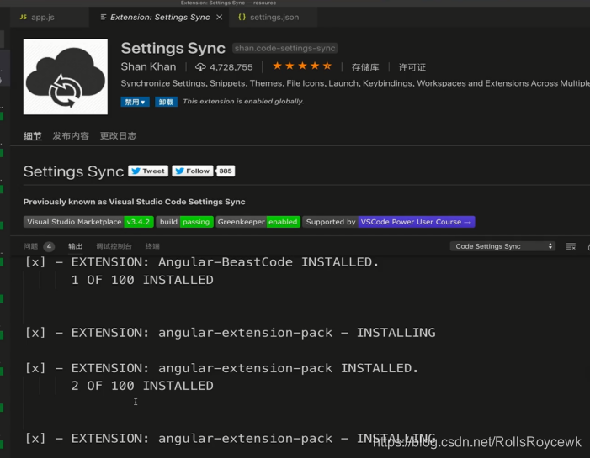Viewport: 590px width, 458px height.
Task: Click the 卸载 uninstall button
Action: coord(166,102)
